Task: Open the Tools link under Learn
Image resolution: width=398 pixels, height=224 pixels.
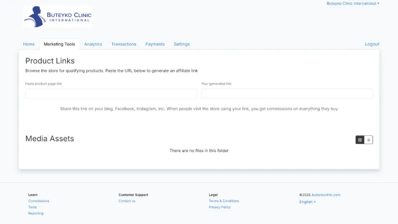Action: coord(32,207)
